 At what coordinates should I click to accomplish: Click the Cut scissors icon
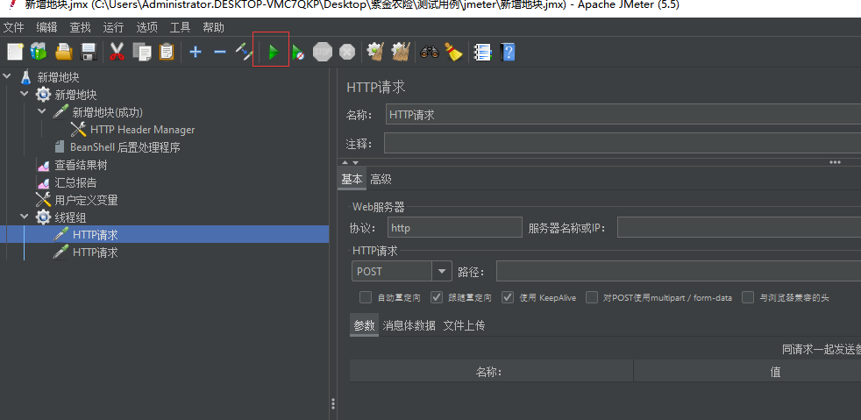point(117,53)
